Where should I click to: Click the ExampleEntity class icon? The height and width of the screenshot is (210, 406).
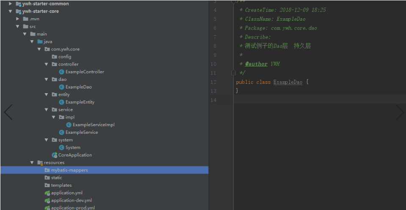[x=62, y=102]
